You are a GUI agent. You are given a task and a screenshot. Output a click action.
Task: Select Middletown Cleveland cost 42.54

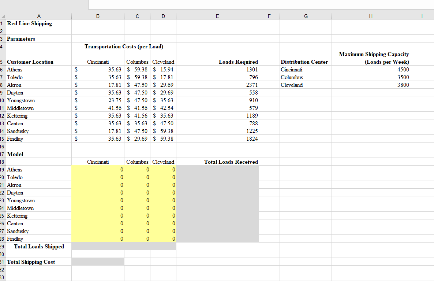point(163,108)
